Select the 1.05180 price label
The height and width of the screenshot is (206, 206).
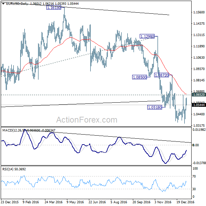pos(154,107)
